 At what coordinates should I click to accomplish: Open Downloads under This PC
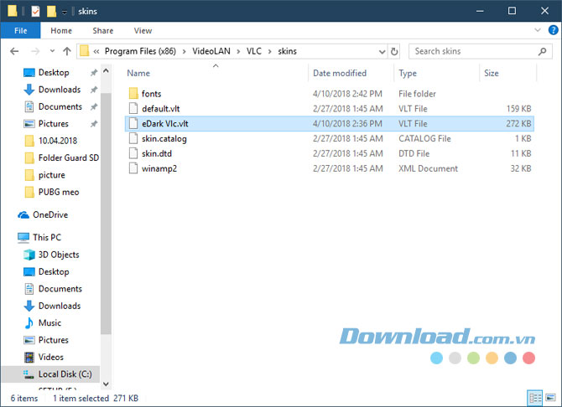click(60, 306)
